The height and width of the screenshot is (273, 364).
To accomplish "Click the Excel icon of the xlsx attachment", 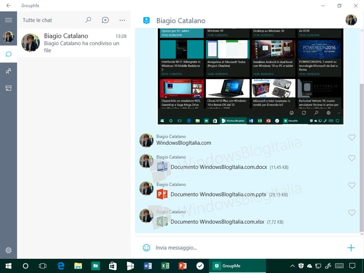I will click(162, 221).
